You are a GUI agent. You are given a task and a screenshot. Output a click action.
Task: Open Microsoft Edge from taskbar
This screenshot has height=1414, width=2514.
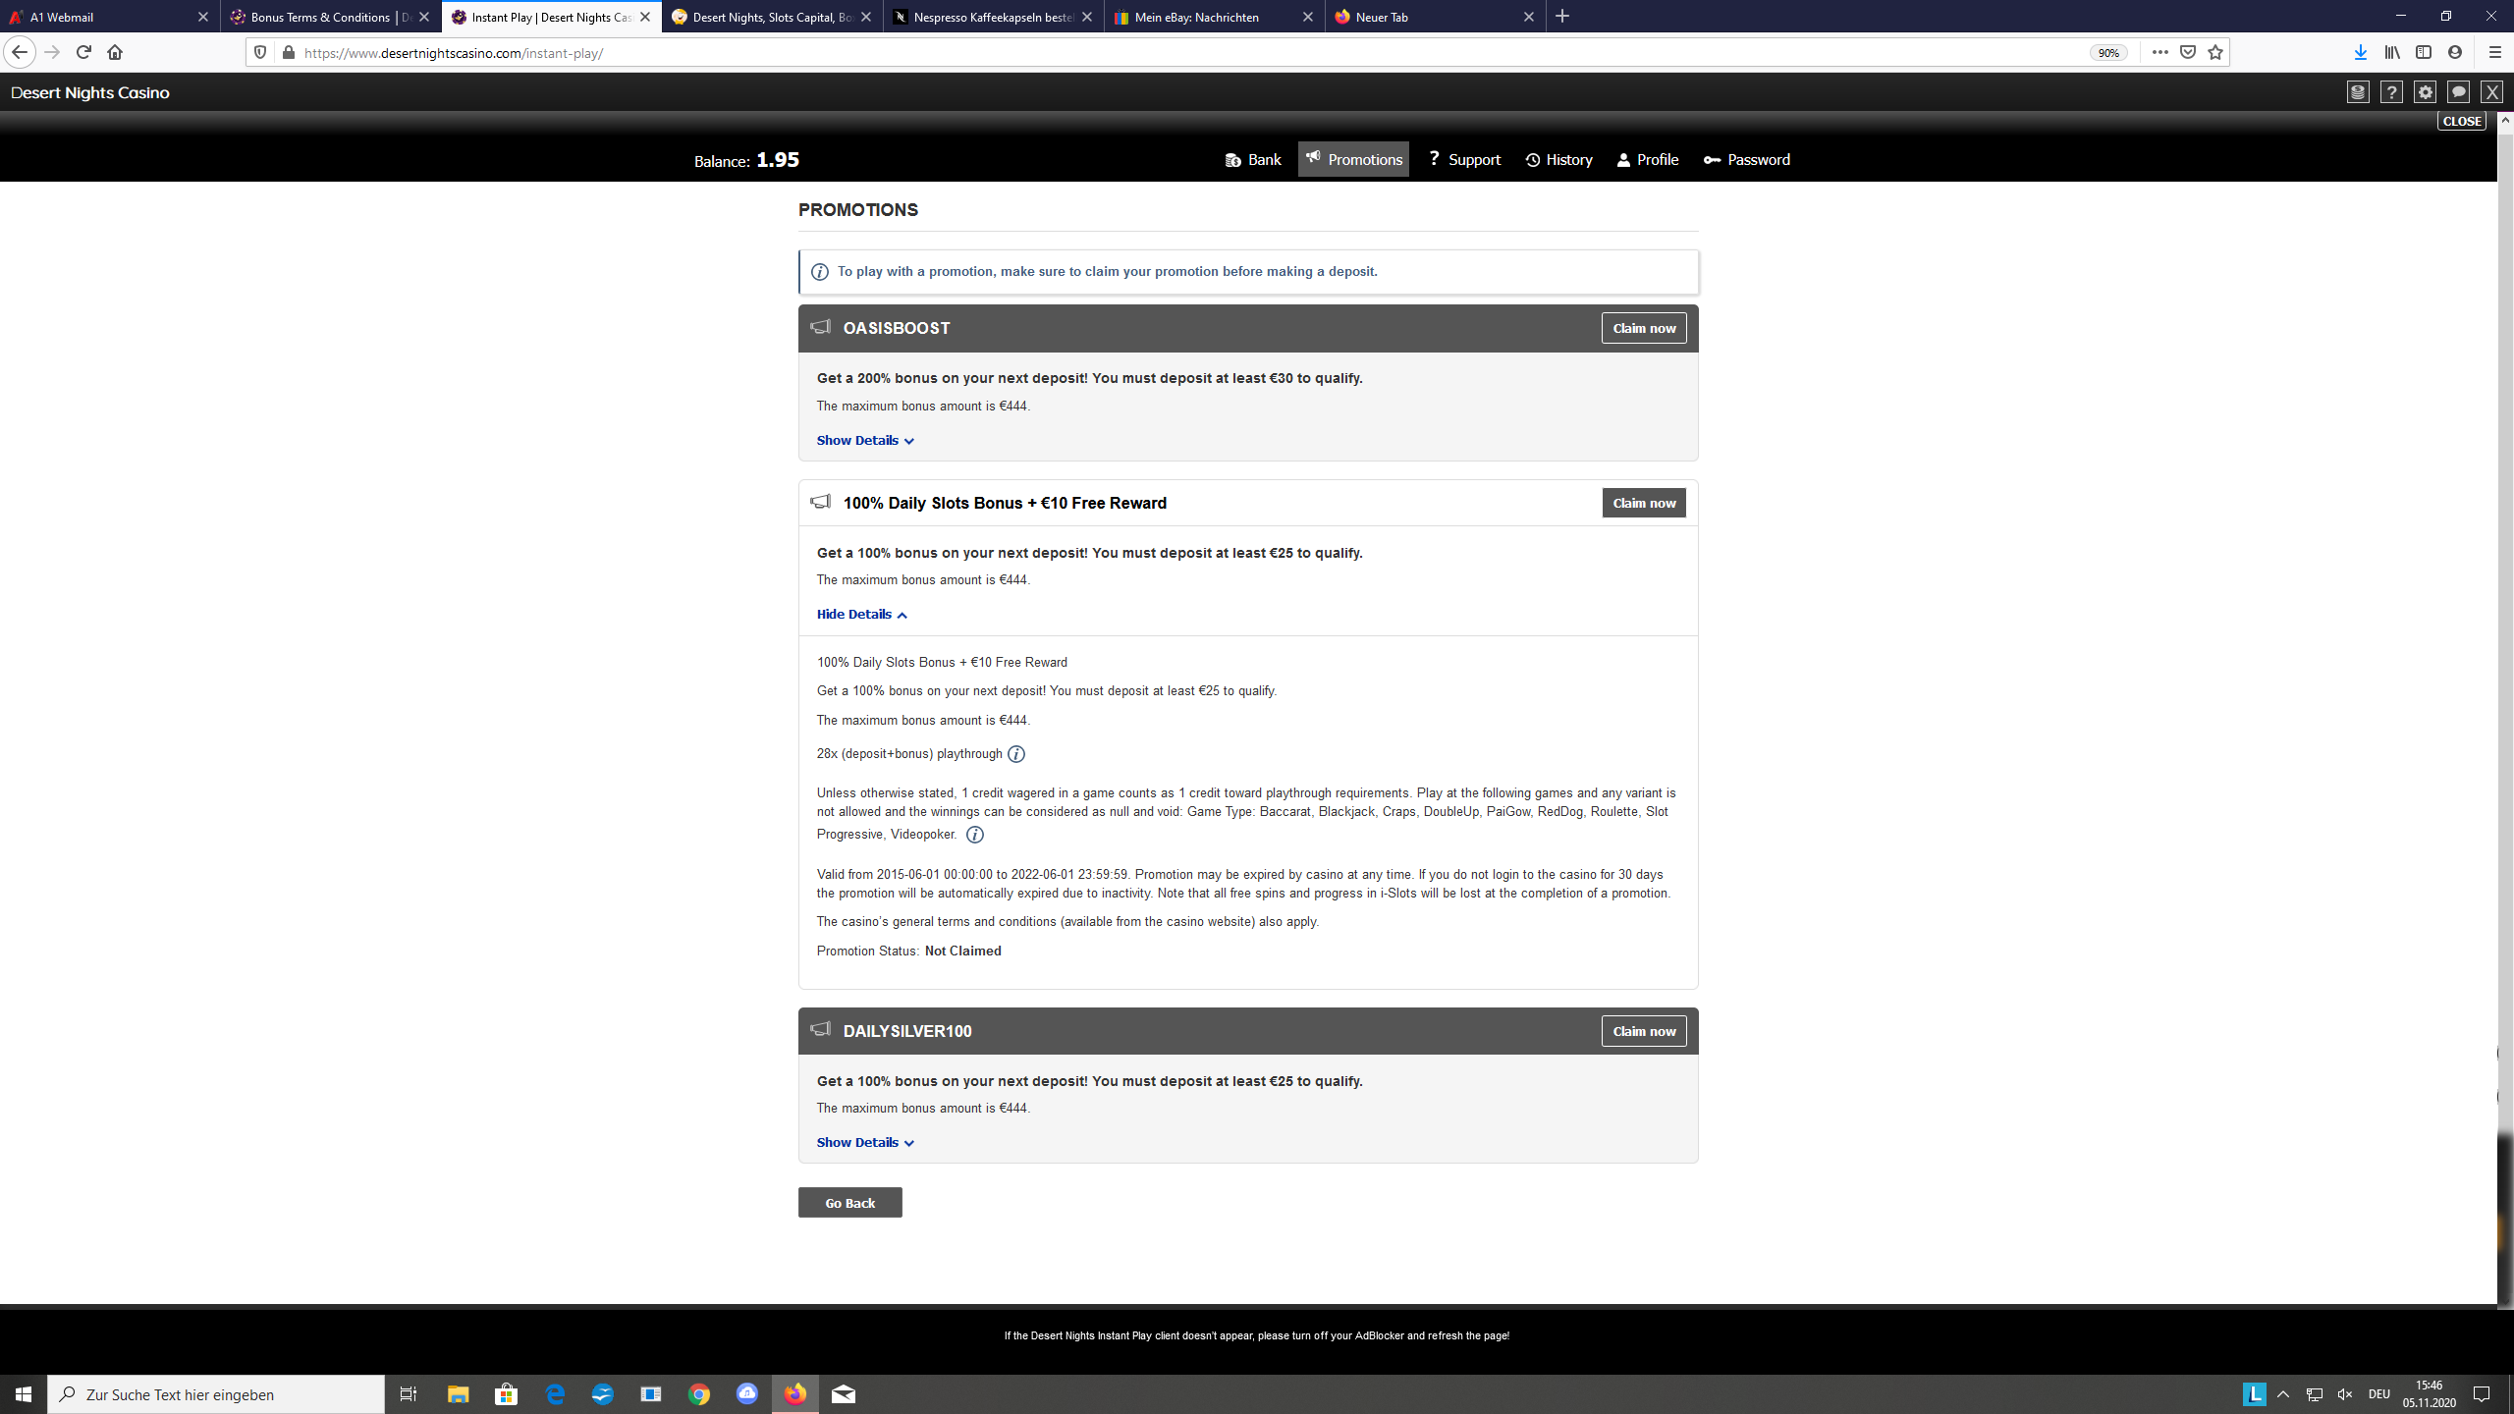coord(555,1394)
